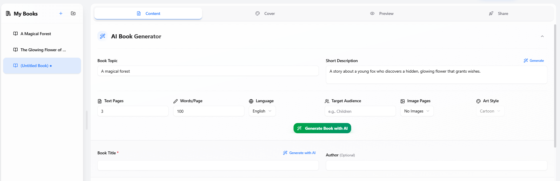Click the globe icon next to Language
Screen dimensions: 560x181
pos(251,101)
